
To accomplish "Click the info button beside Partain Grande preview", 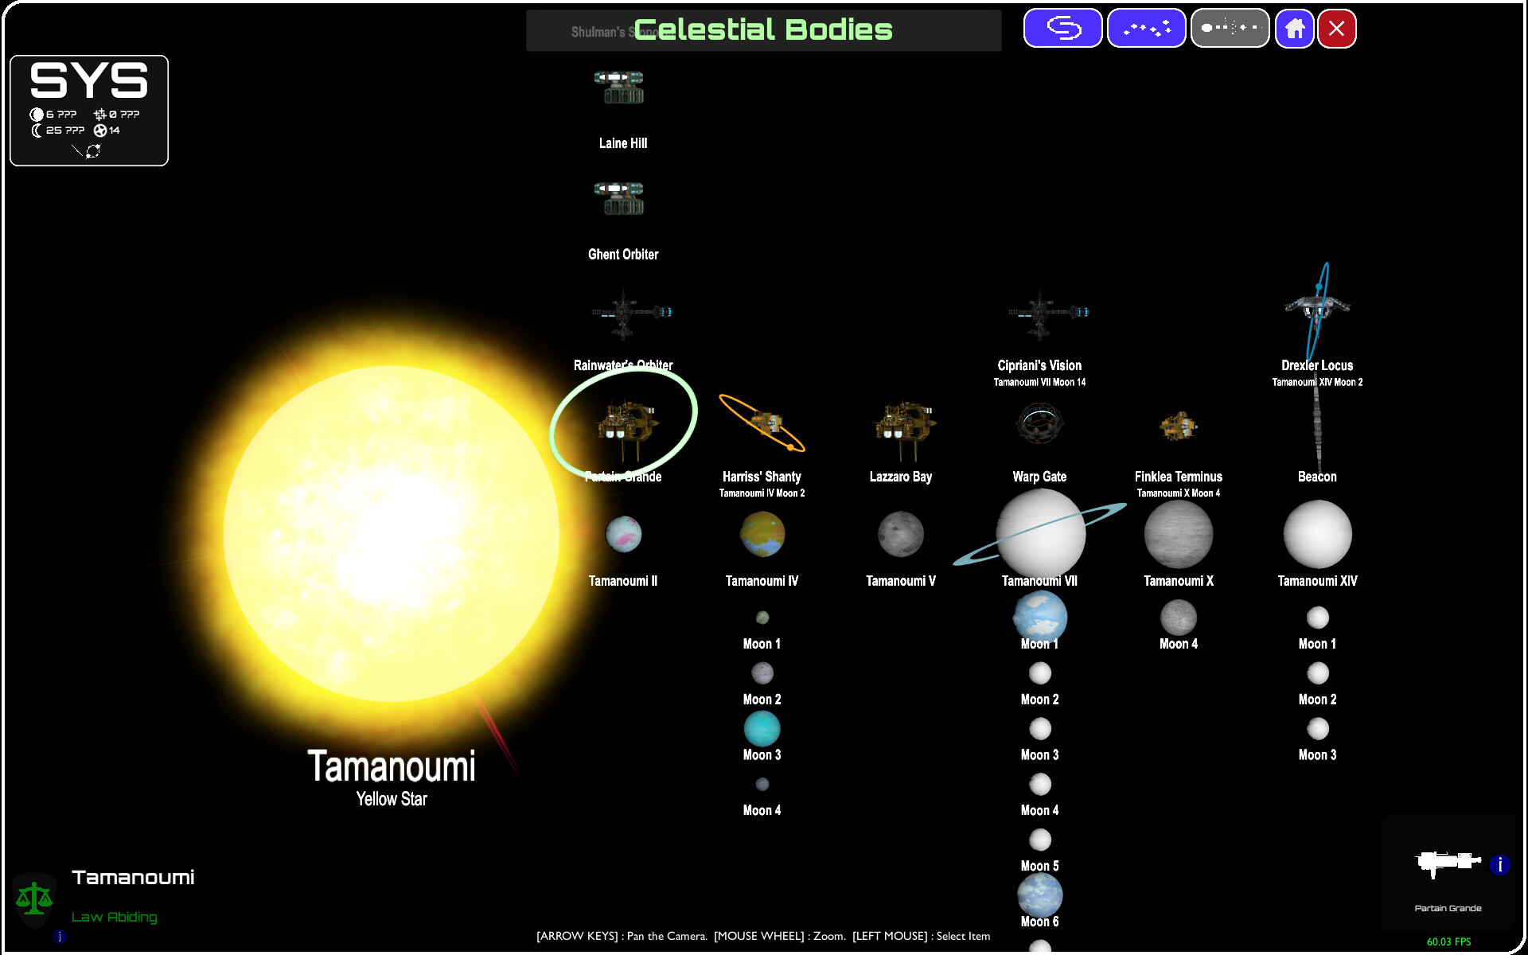I will point(1499,864).
